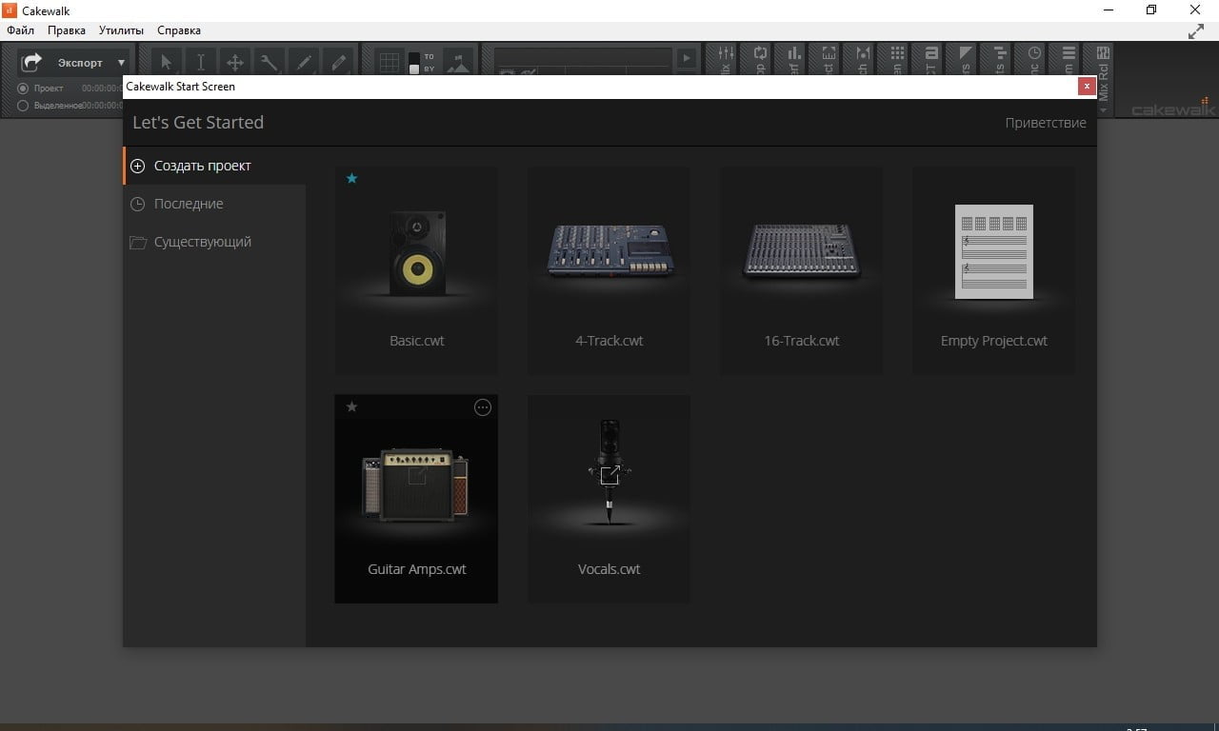This screenshot has height=731, width=1219.
Task: Click the Punch module icon
Action: [x=863, y=53]
